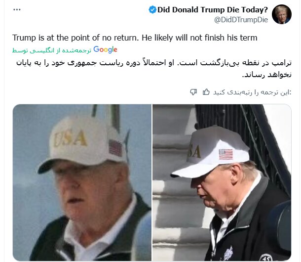Image resolution: width=301 pixels, height=262 pixels.
Task: Click the American flag patch in right photo
Action: (226, 154)
